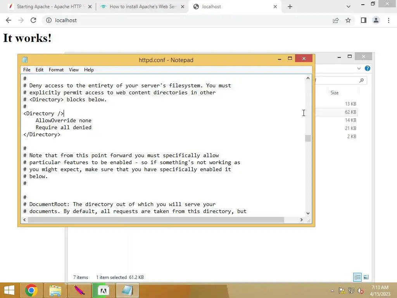Select the 2 KB file row

point(337,136)
